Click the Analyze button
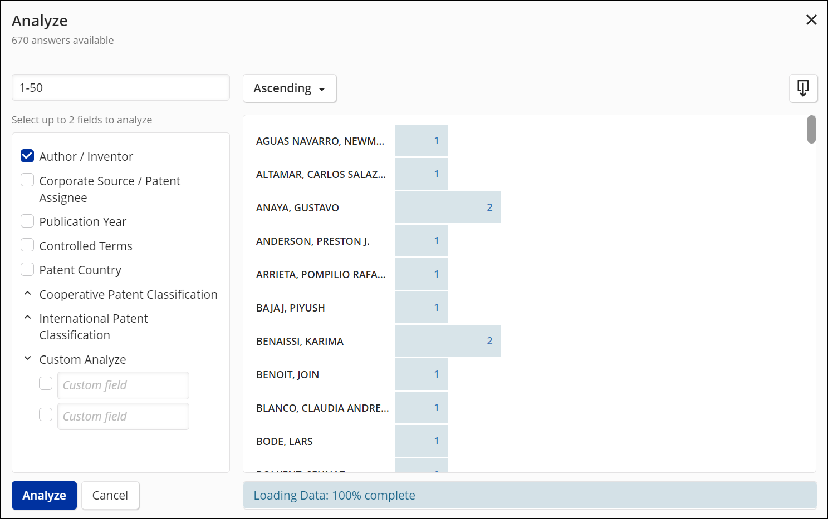Image resolution: width=828 pixels, height=519 pixels. [44, 495]
